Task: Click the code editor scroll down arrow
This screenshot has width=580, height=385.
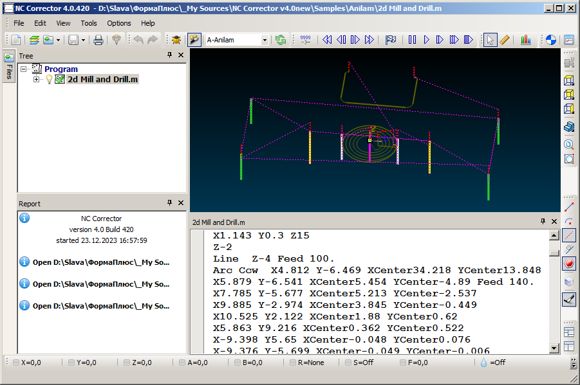Action: [554, 348]
